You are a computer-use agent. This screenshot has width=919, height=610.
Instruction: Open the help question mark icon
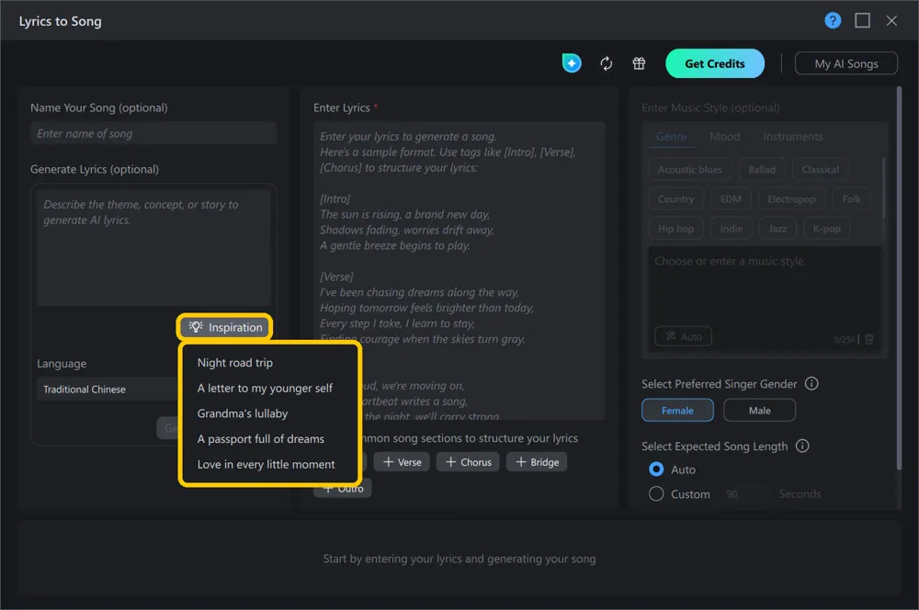click(x=833, y=20)
